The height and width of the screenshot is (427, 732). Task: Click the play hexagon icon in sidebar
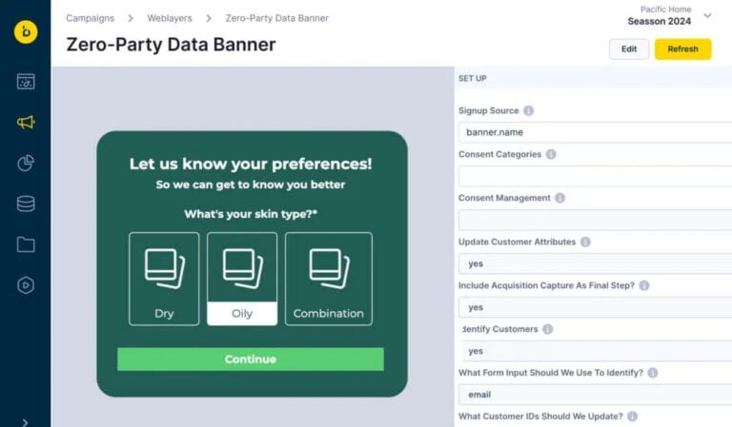tap(26, 285)
